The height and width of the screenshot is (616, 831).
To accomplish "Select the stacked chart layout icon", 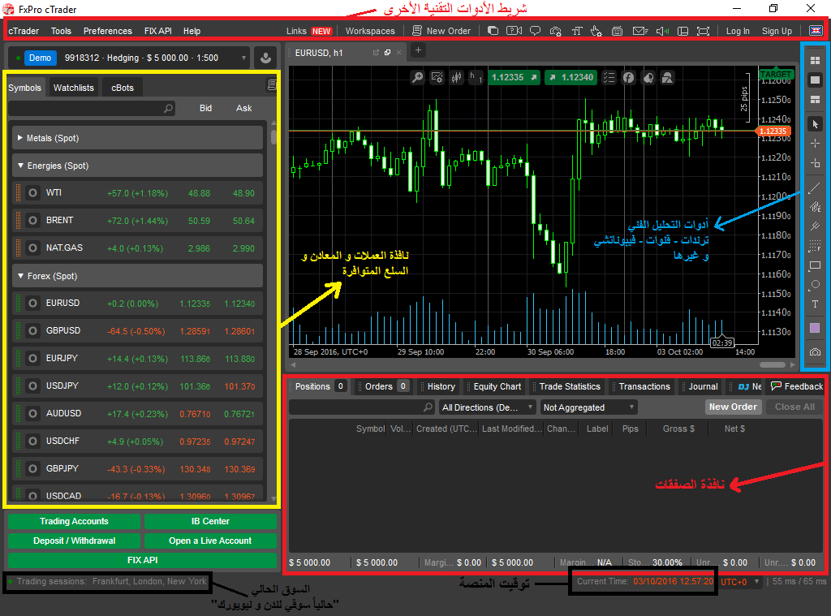I will [x=815, y=100].
